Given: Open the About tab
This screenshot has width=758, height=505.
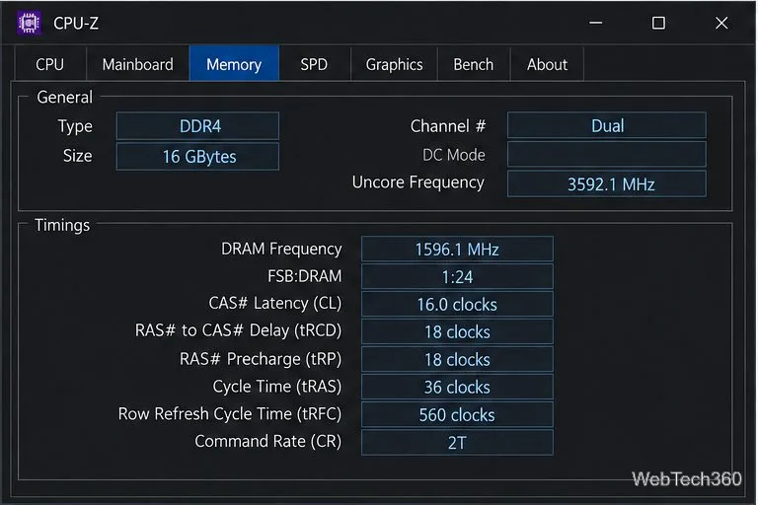Looking at the screenshot, I should (x=547, y=64).
